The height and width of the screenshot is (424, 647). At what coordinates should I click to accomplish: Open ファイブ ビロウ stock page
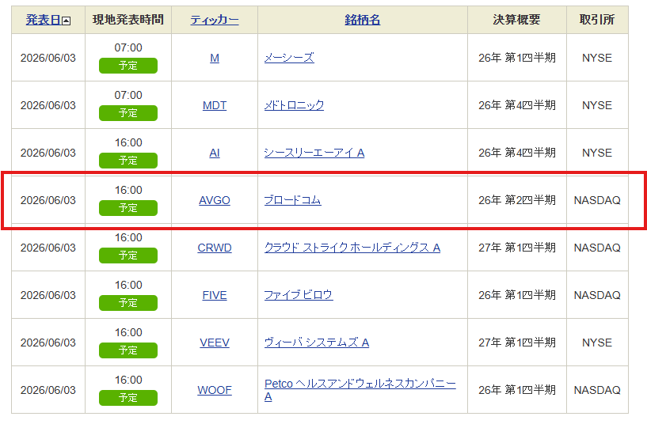click(299, 294)
